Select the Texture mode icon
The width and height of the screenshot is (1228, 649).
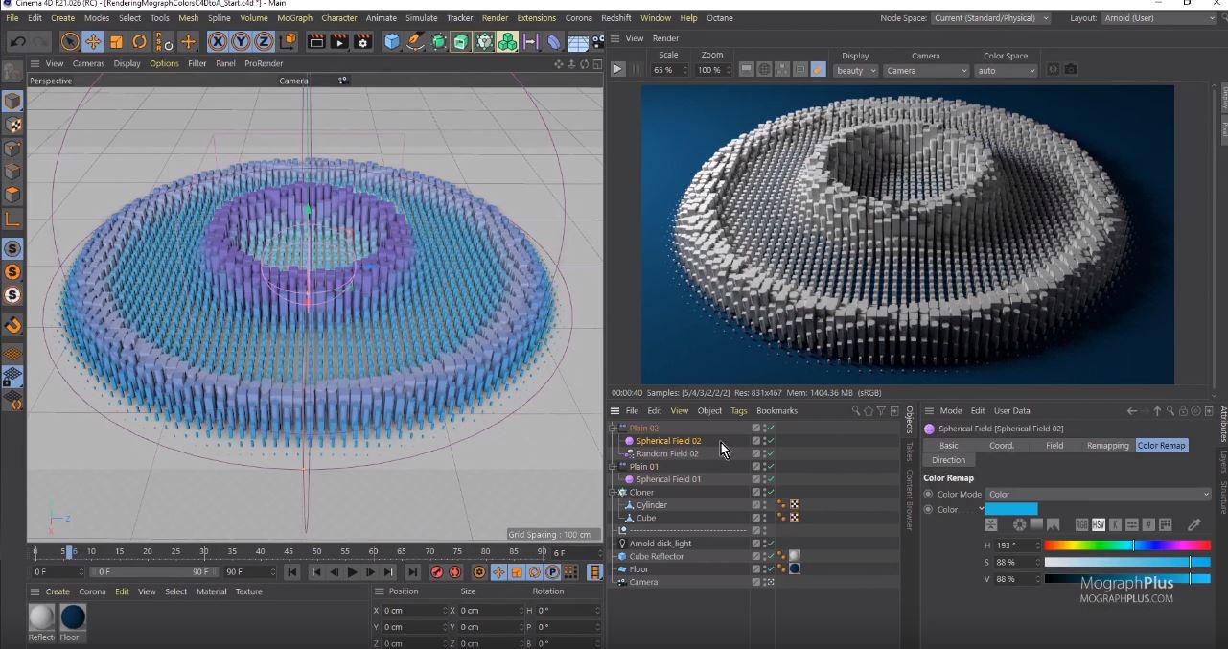click(12, 125)
